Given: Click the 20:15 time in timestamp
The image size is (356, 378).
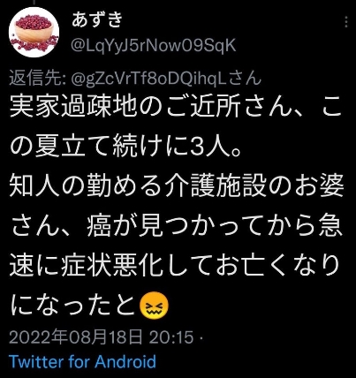Looking at the screenshot, I should tap(171, 337).
